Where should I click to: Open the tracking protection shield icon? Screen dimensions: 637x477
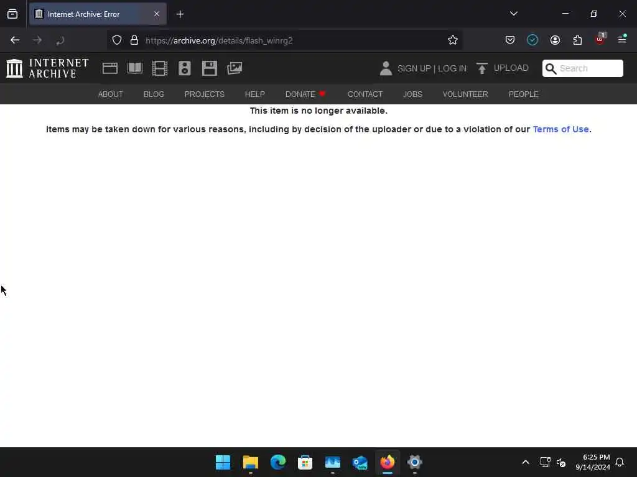click(117, 40)
